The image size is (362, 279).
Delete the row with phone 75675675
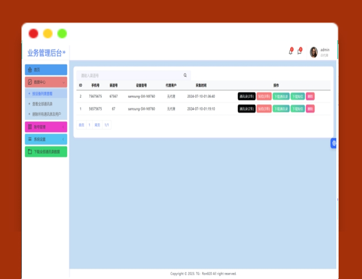pos(310,97)
